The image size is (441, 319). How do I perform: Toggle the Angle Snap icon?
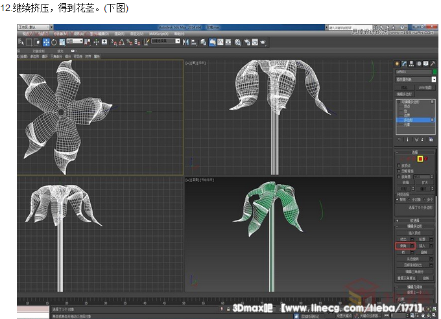121,42
